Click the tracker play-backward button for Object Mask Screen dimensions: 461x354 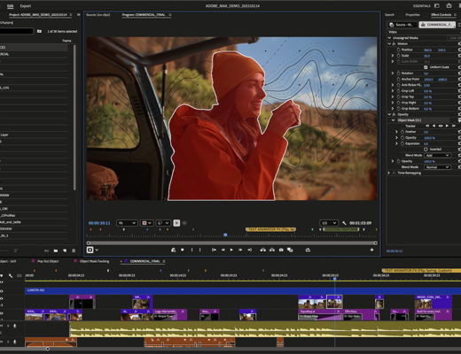tap(434, 126)
